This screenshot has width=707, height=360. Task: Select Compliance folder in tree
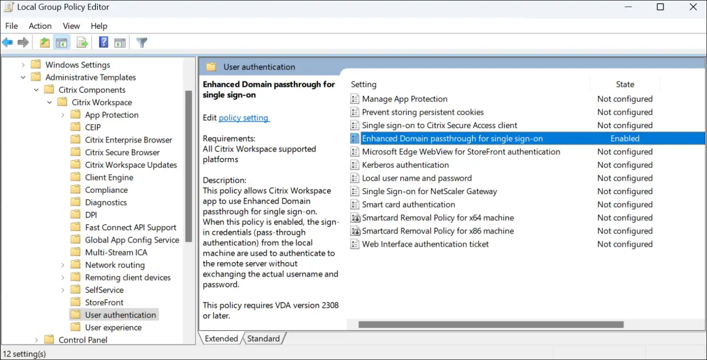coord(106,190)
